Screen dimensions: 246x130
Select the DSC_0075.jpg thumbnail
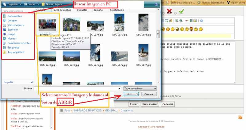pyautogui.click(x=95, y=53)
